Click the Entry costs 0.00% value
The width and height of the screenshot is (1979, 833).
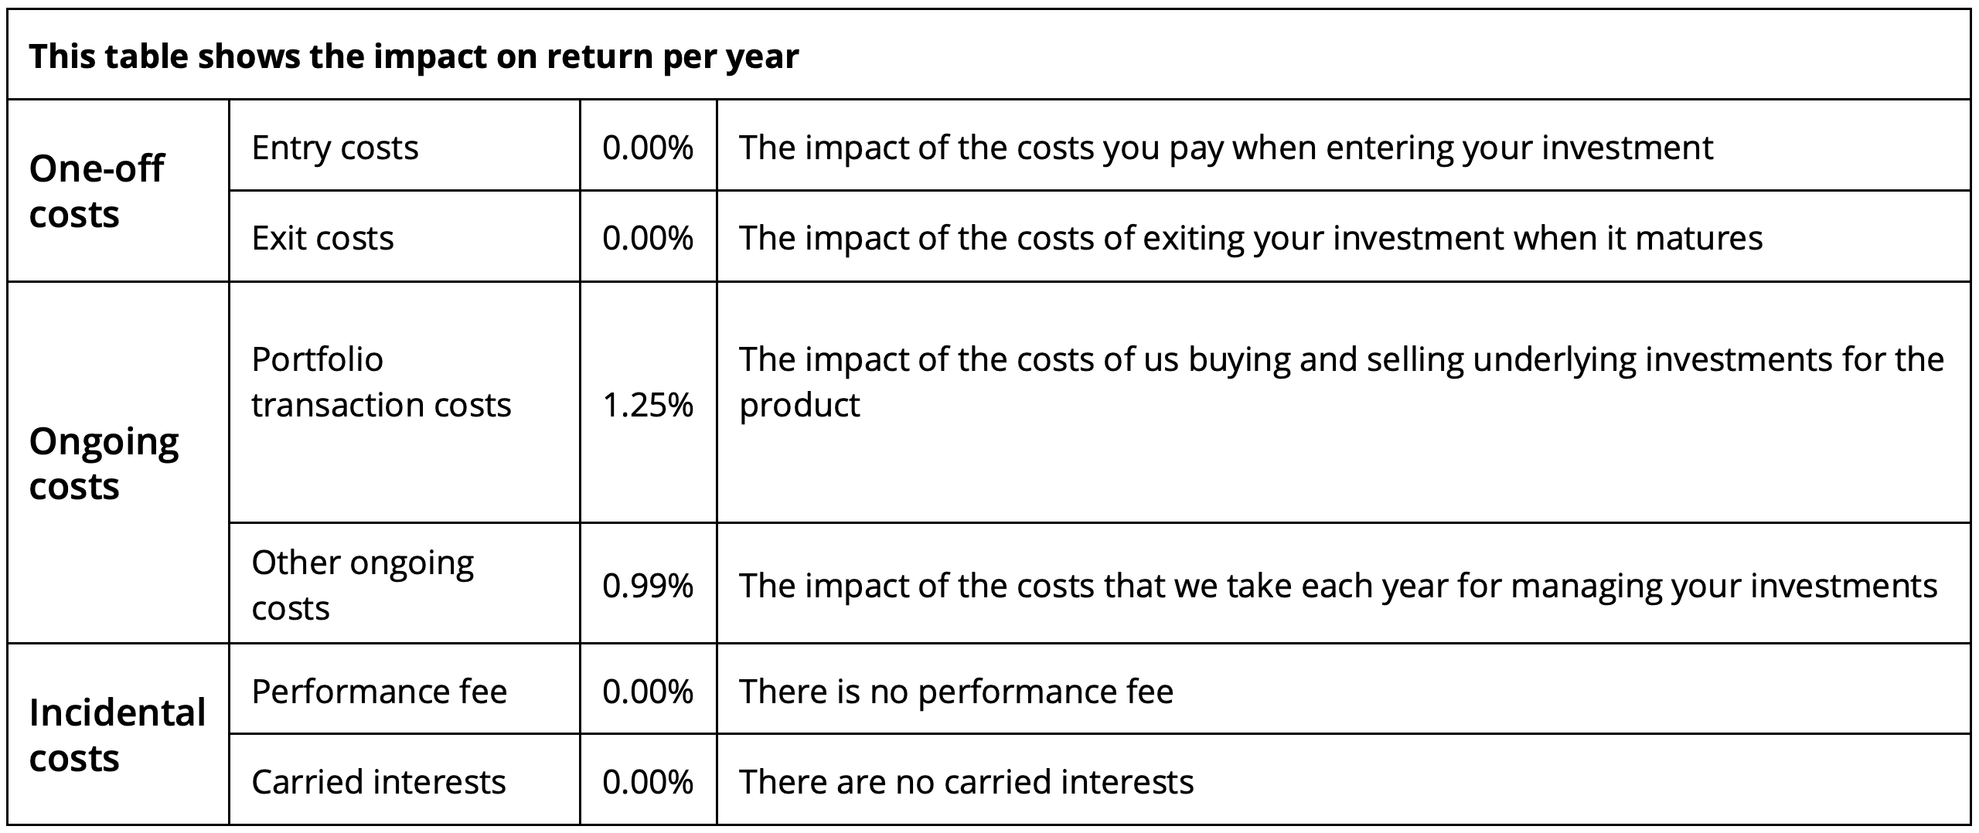point(648,147)
